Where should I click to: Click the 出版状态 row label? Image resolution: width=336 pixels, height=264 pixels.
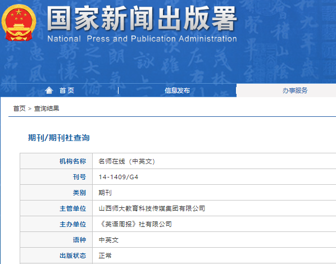point(72,256)
